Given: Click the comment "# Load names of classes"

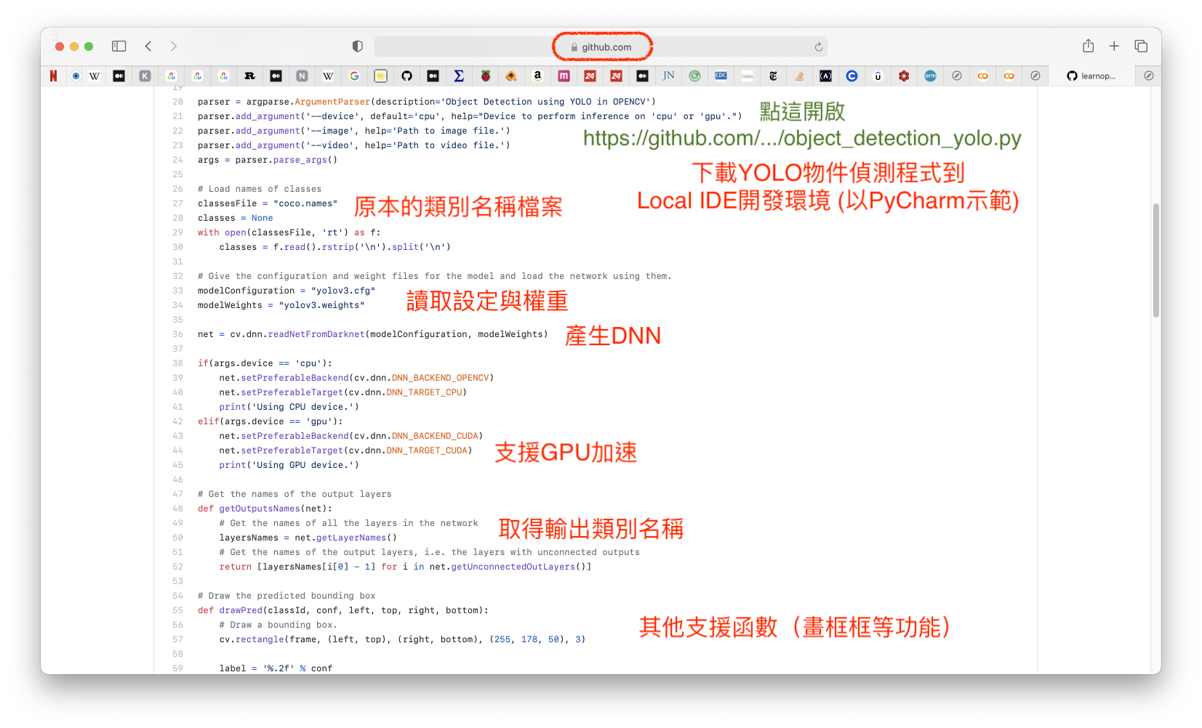Looking at the screenshot, I should (x=260, y=189).
